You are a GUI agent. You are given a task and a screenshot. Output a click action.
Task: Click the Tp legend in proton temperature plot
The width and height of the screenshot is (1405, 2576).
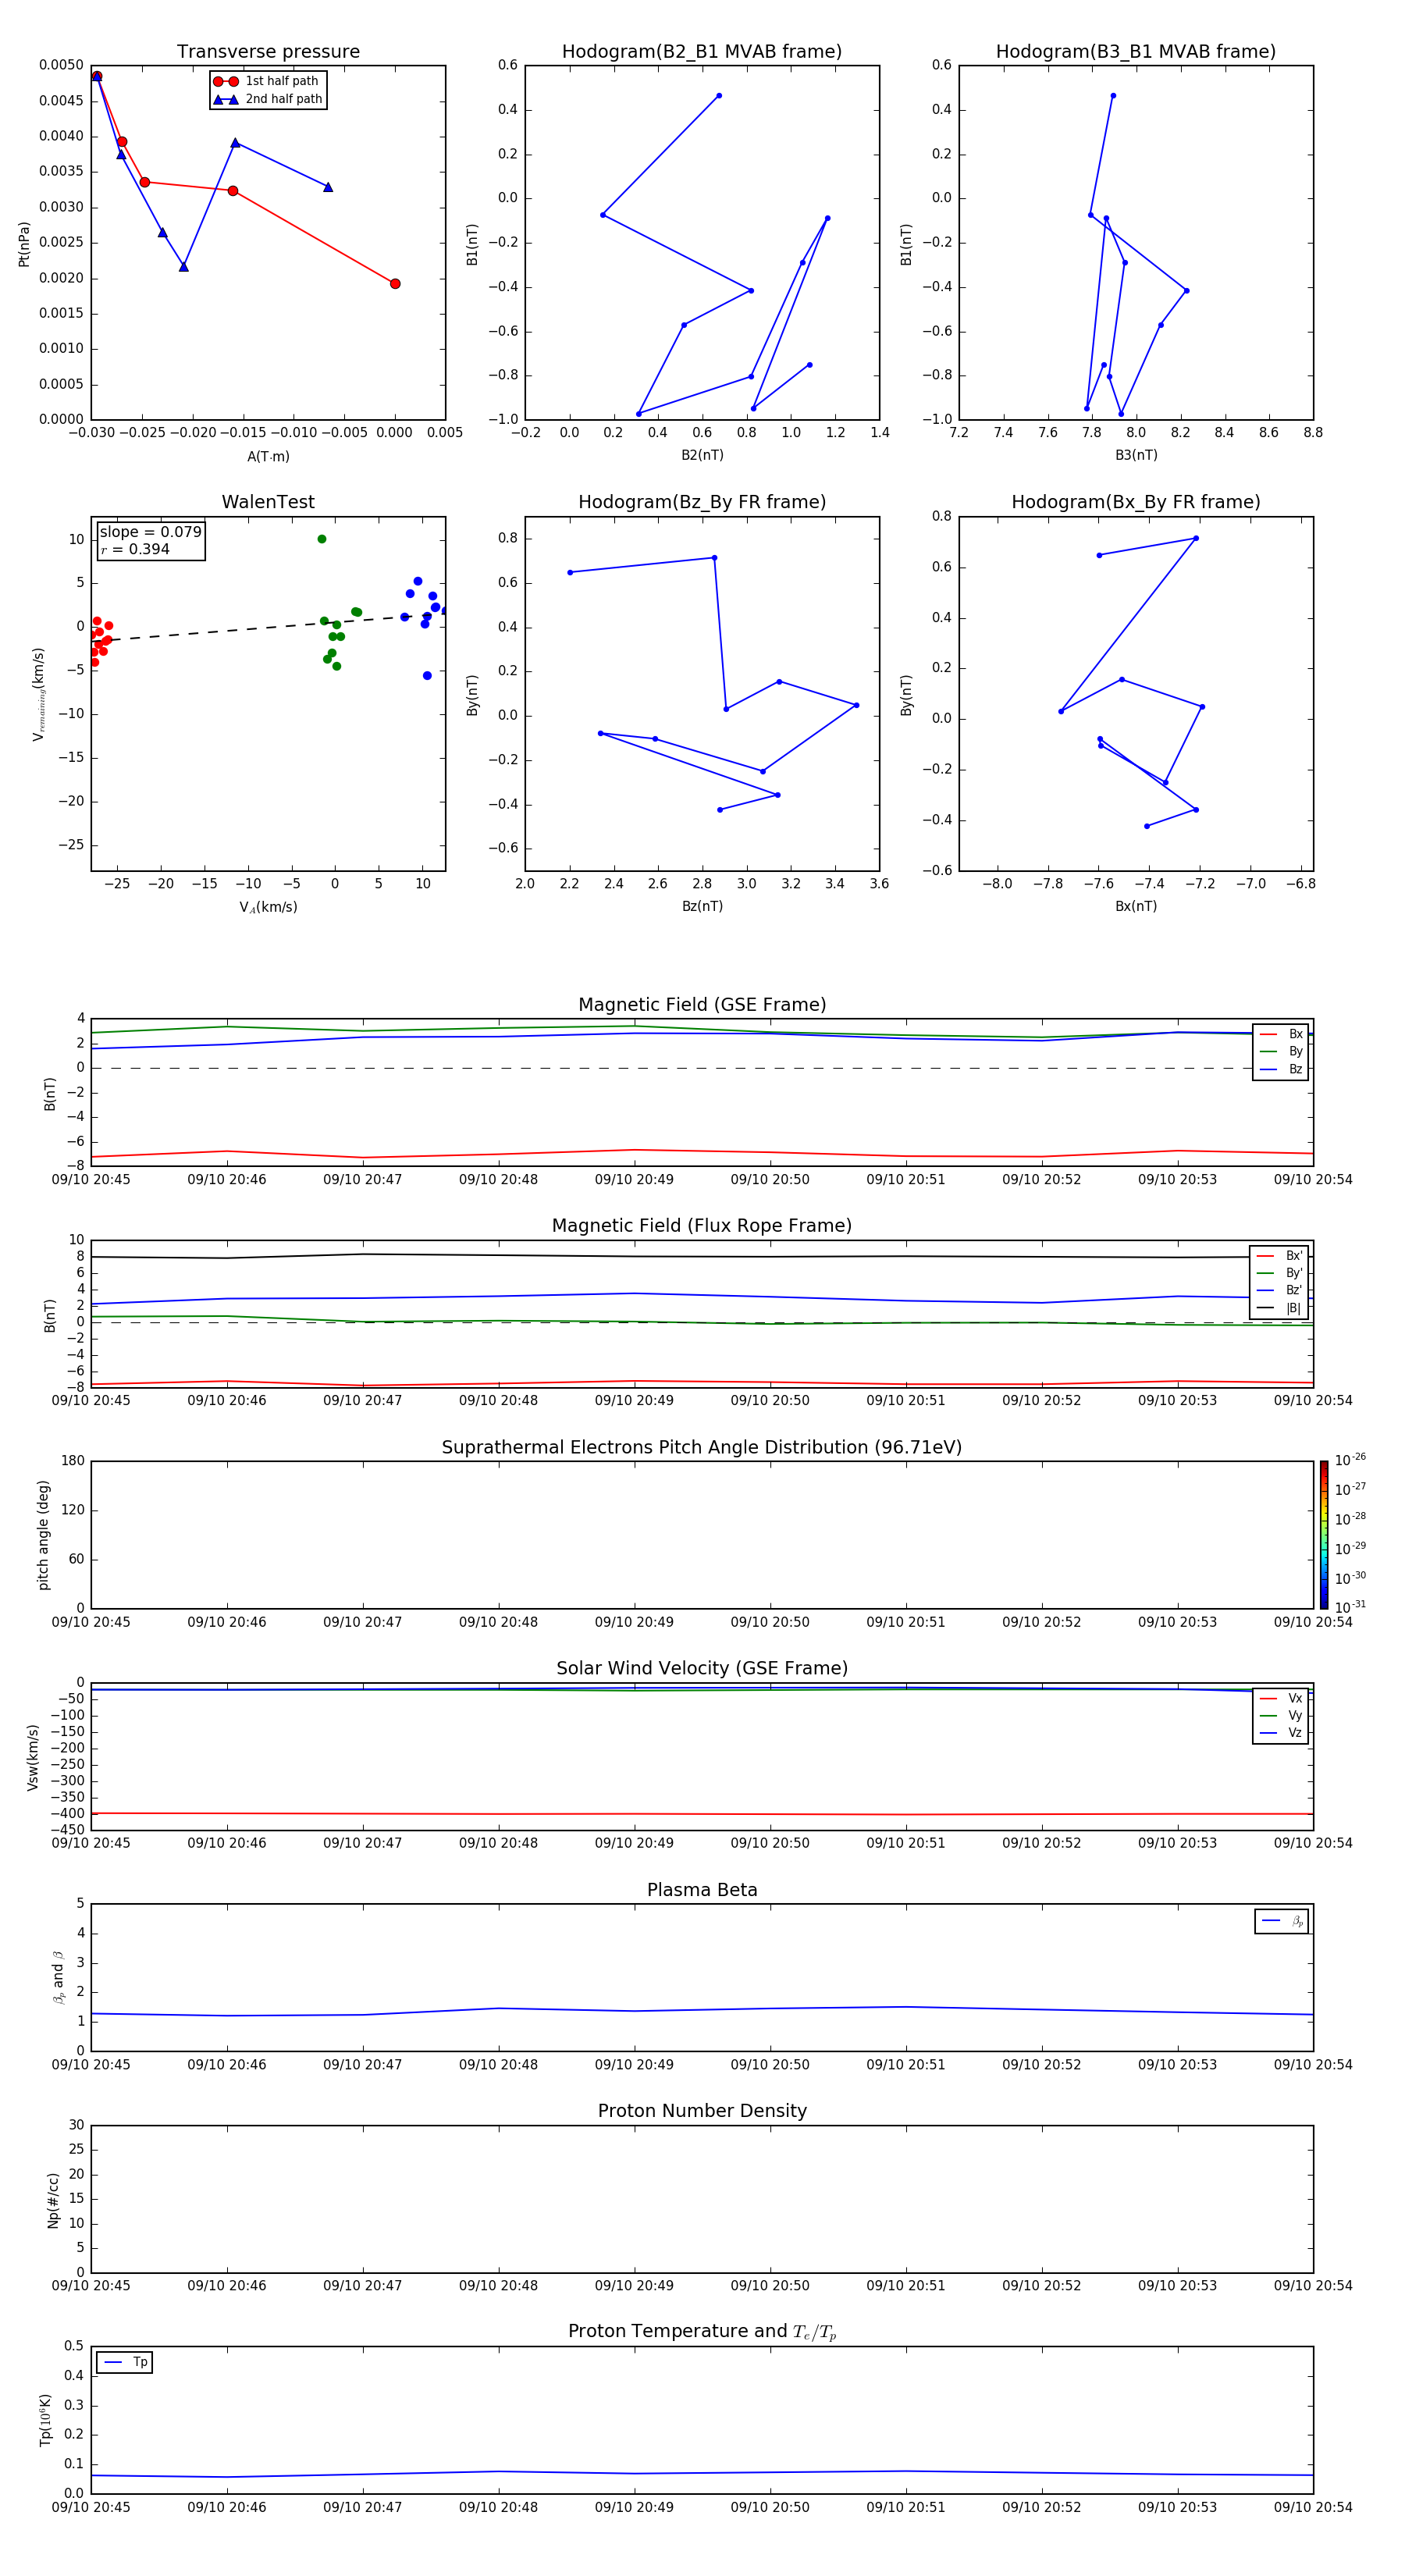point(124,2362)
